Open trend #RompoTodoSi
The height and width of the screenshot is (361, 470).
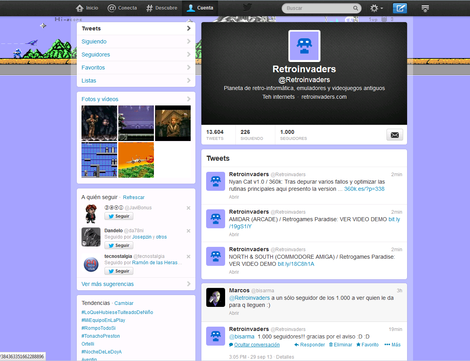pyautogui.click(x=99, y=328)
